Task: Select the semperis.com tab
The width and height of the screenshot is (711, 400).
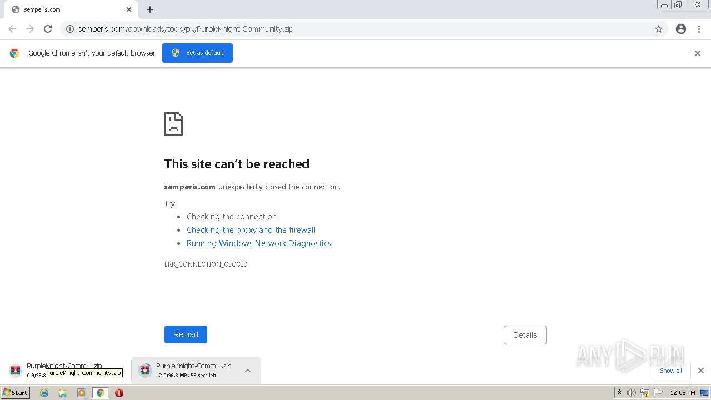Action: (x=70, y=9)
